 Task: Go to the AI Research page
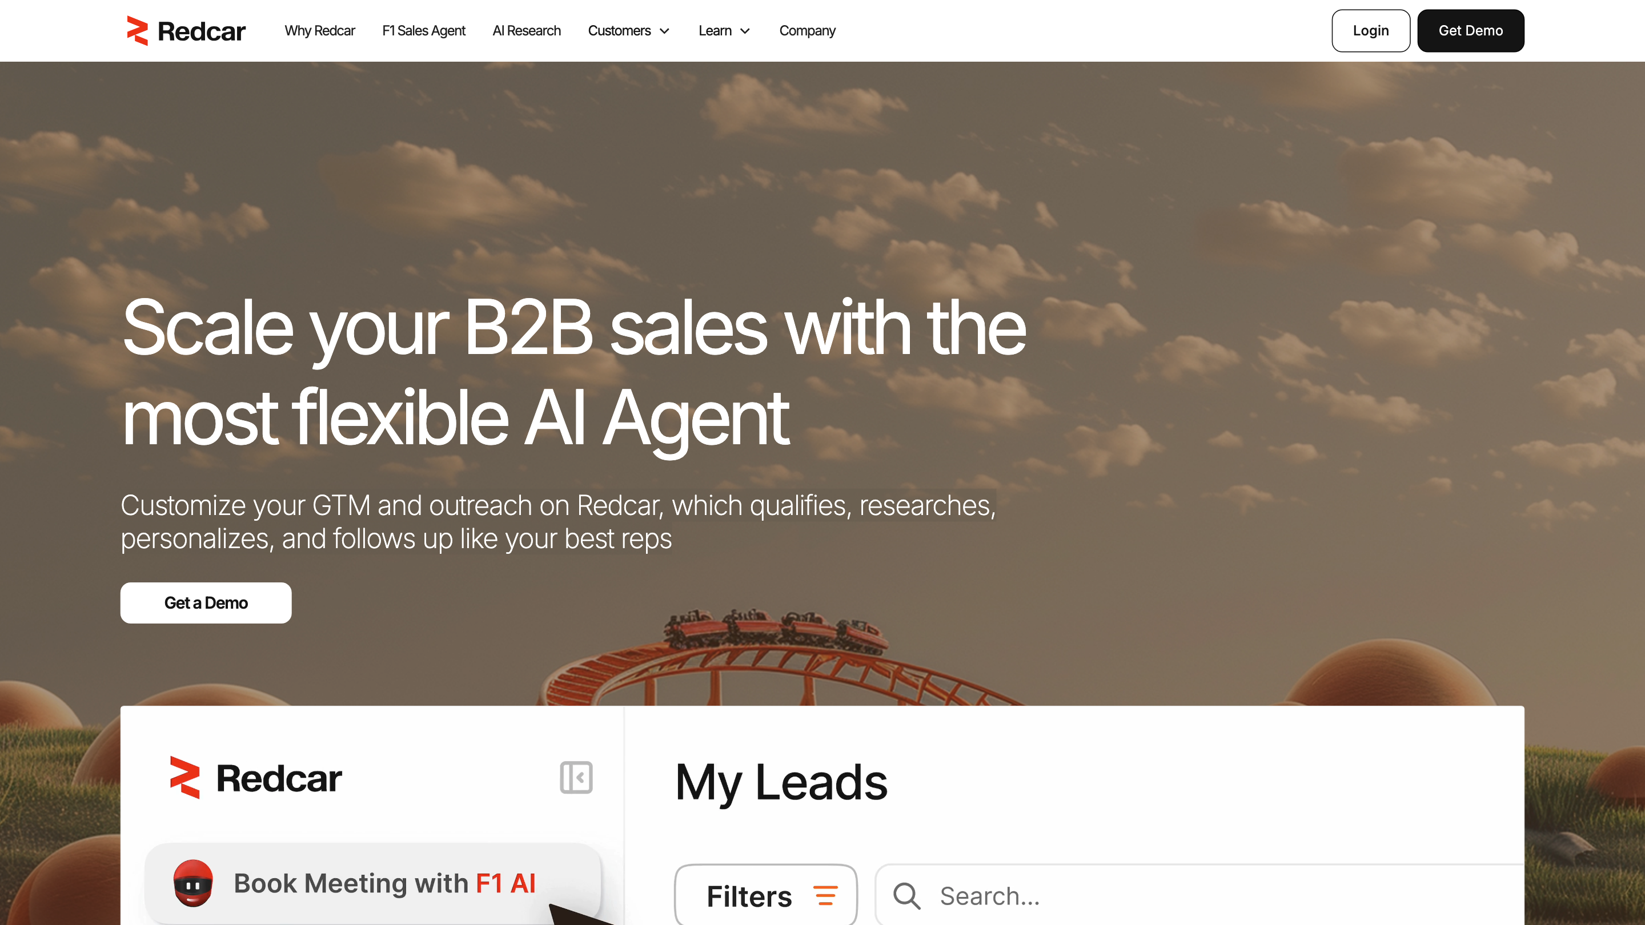click(x=526, y=31)
